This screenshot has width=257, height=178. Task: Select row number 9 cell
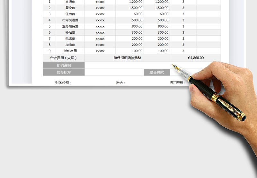49,51
